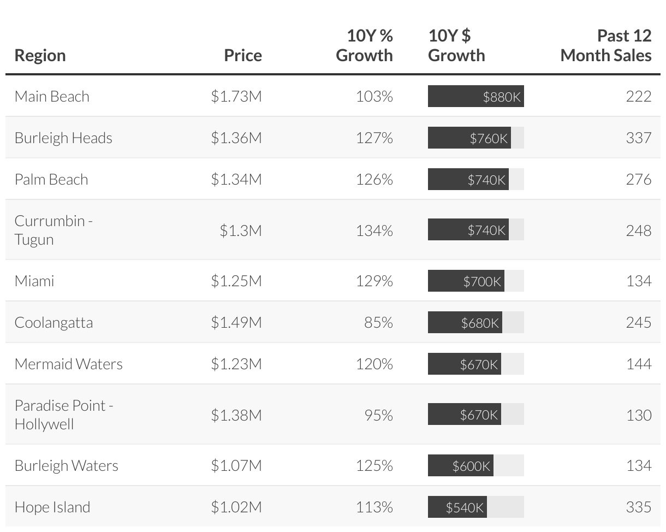The image size is (666, 532).
Task: Click the Mermaid Waters region name
Action: point(68,364)
